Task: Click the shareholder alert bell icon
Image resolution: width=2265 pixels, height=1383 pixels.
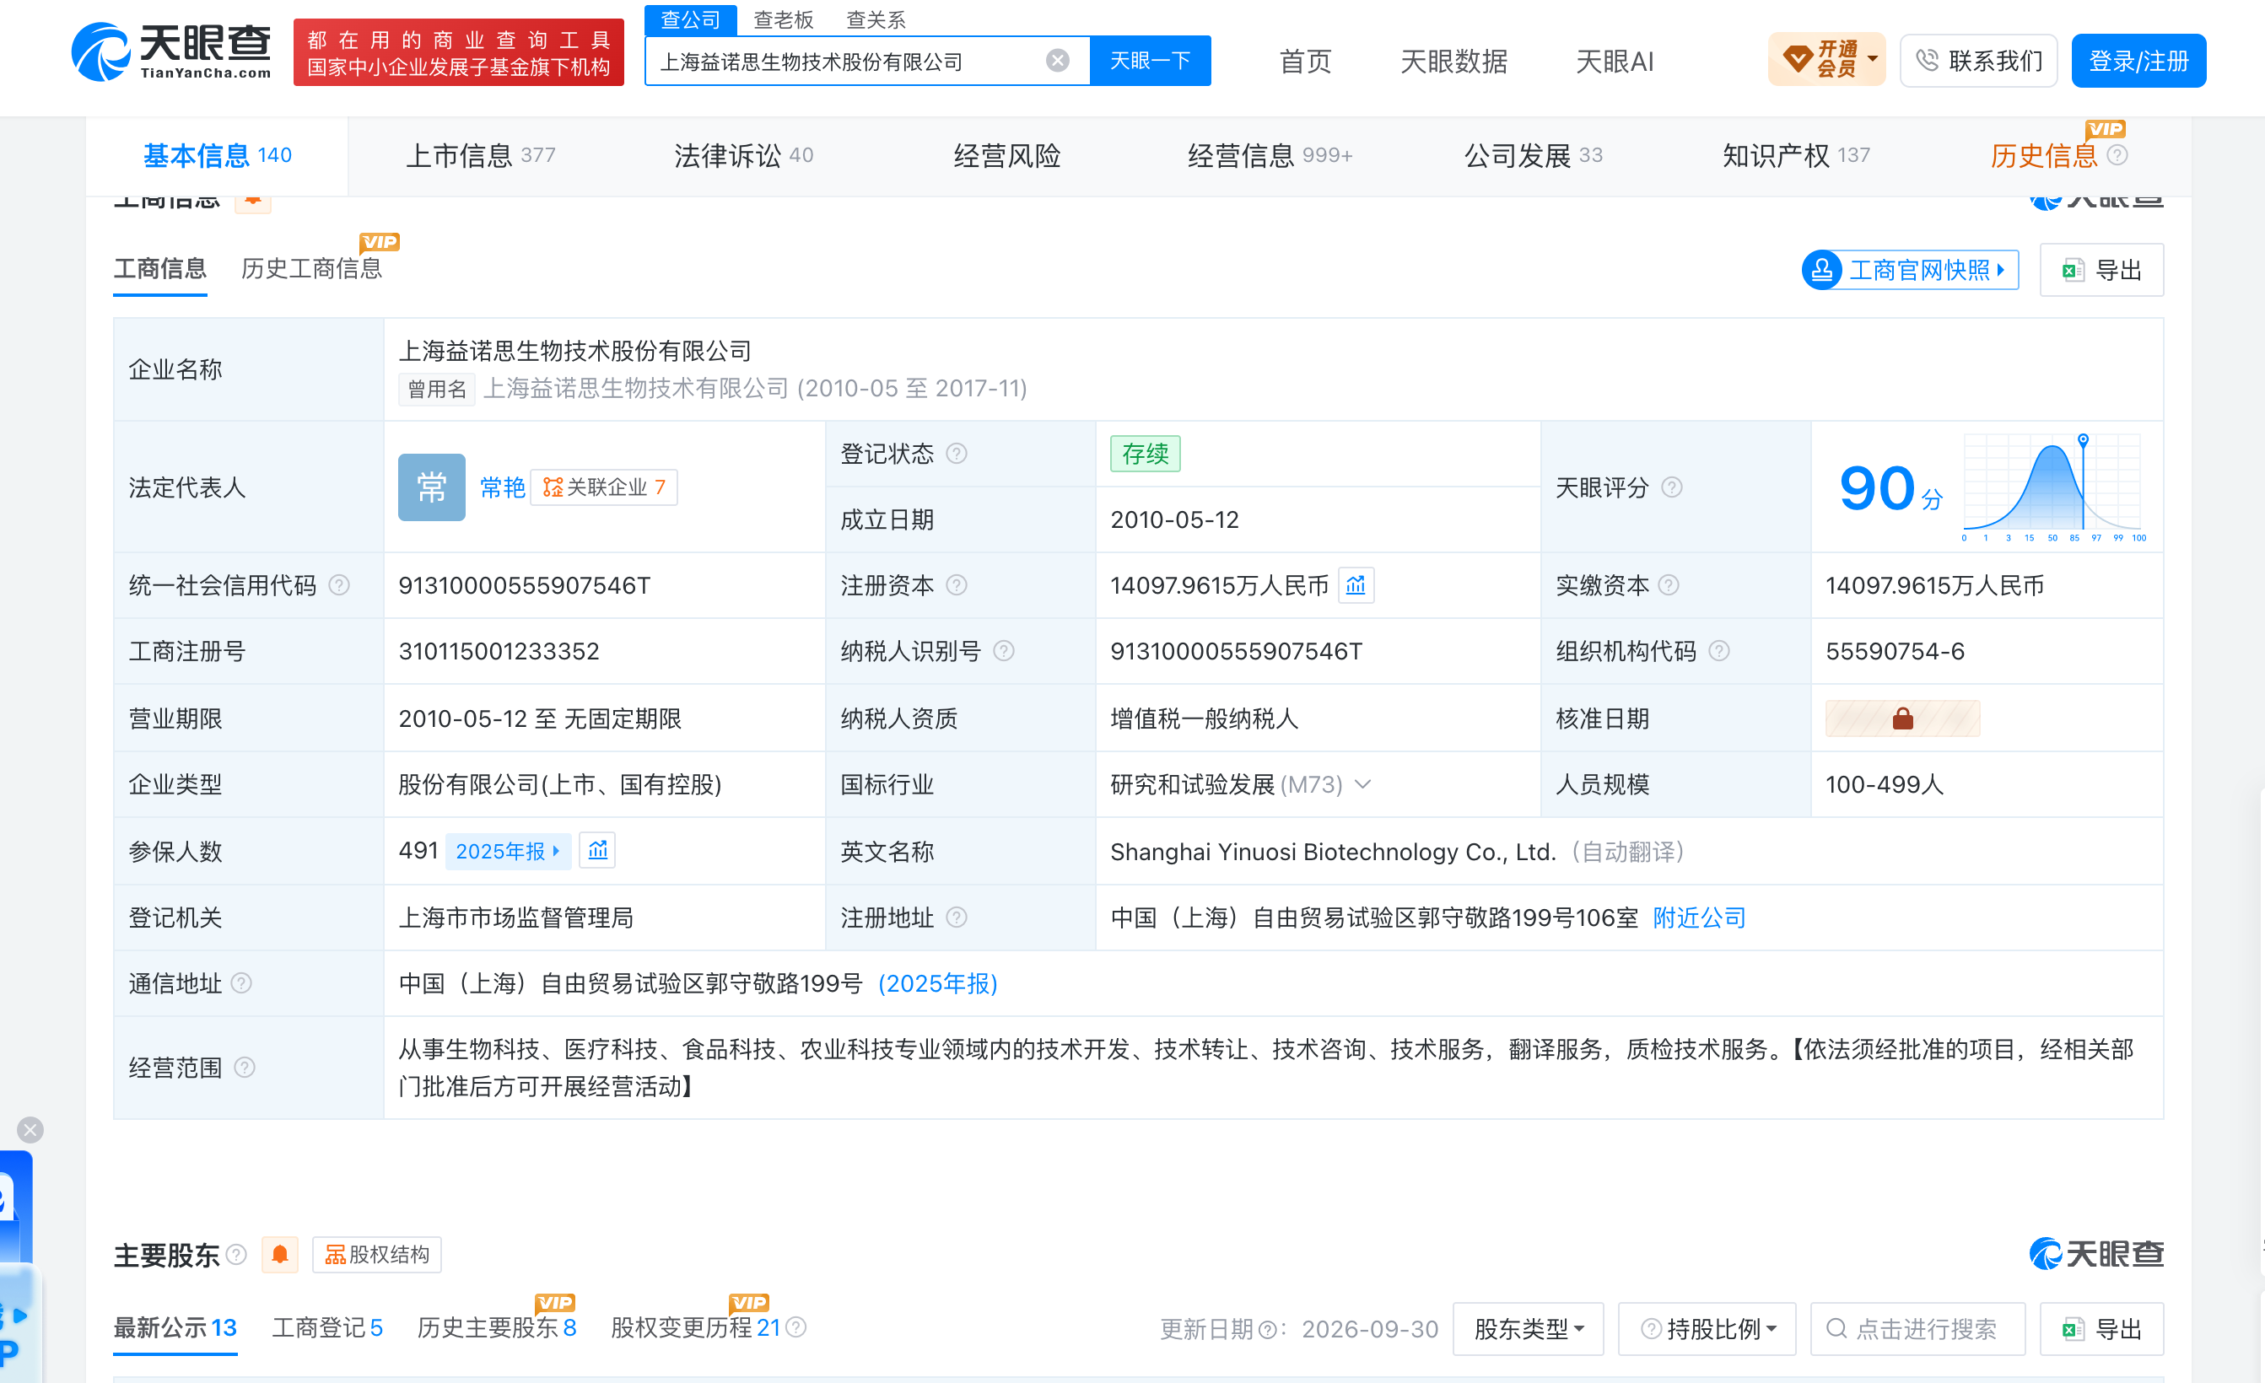Action: pyautogui.click(x=280, y=1254)
